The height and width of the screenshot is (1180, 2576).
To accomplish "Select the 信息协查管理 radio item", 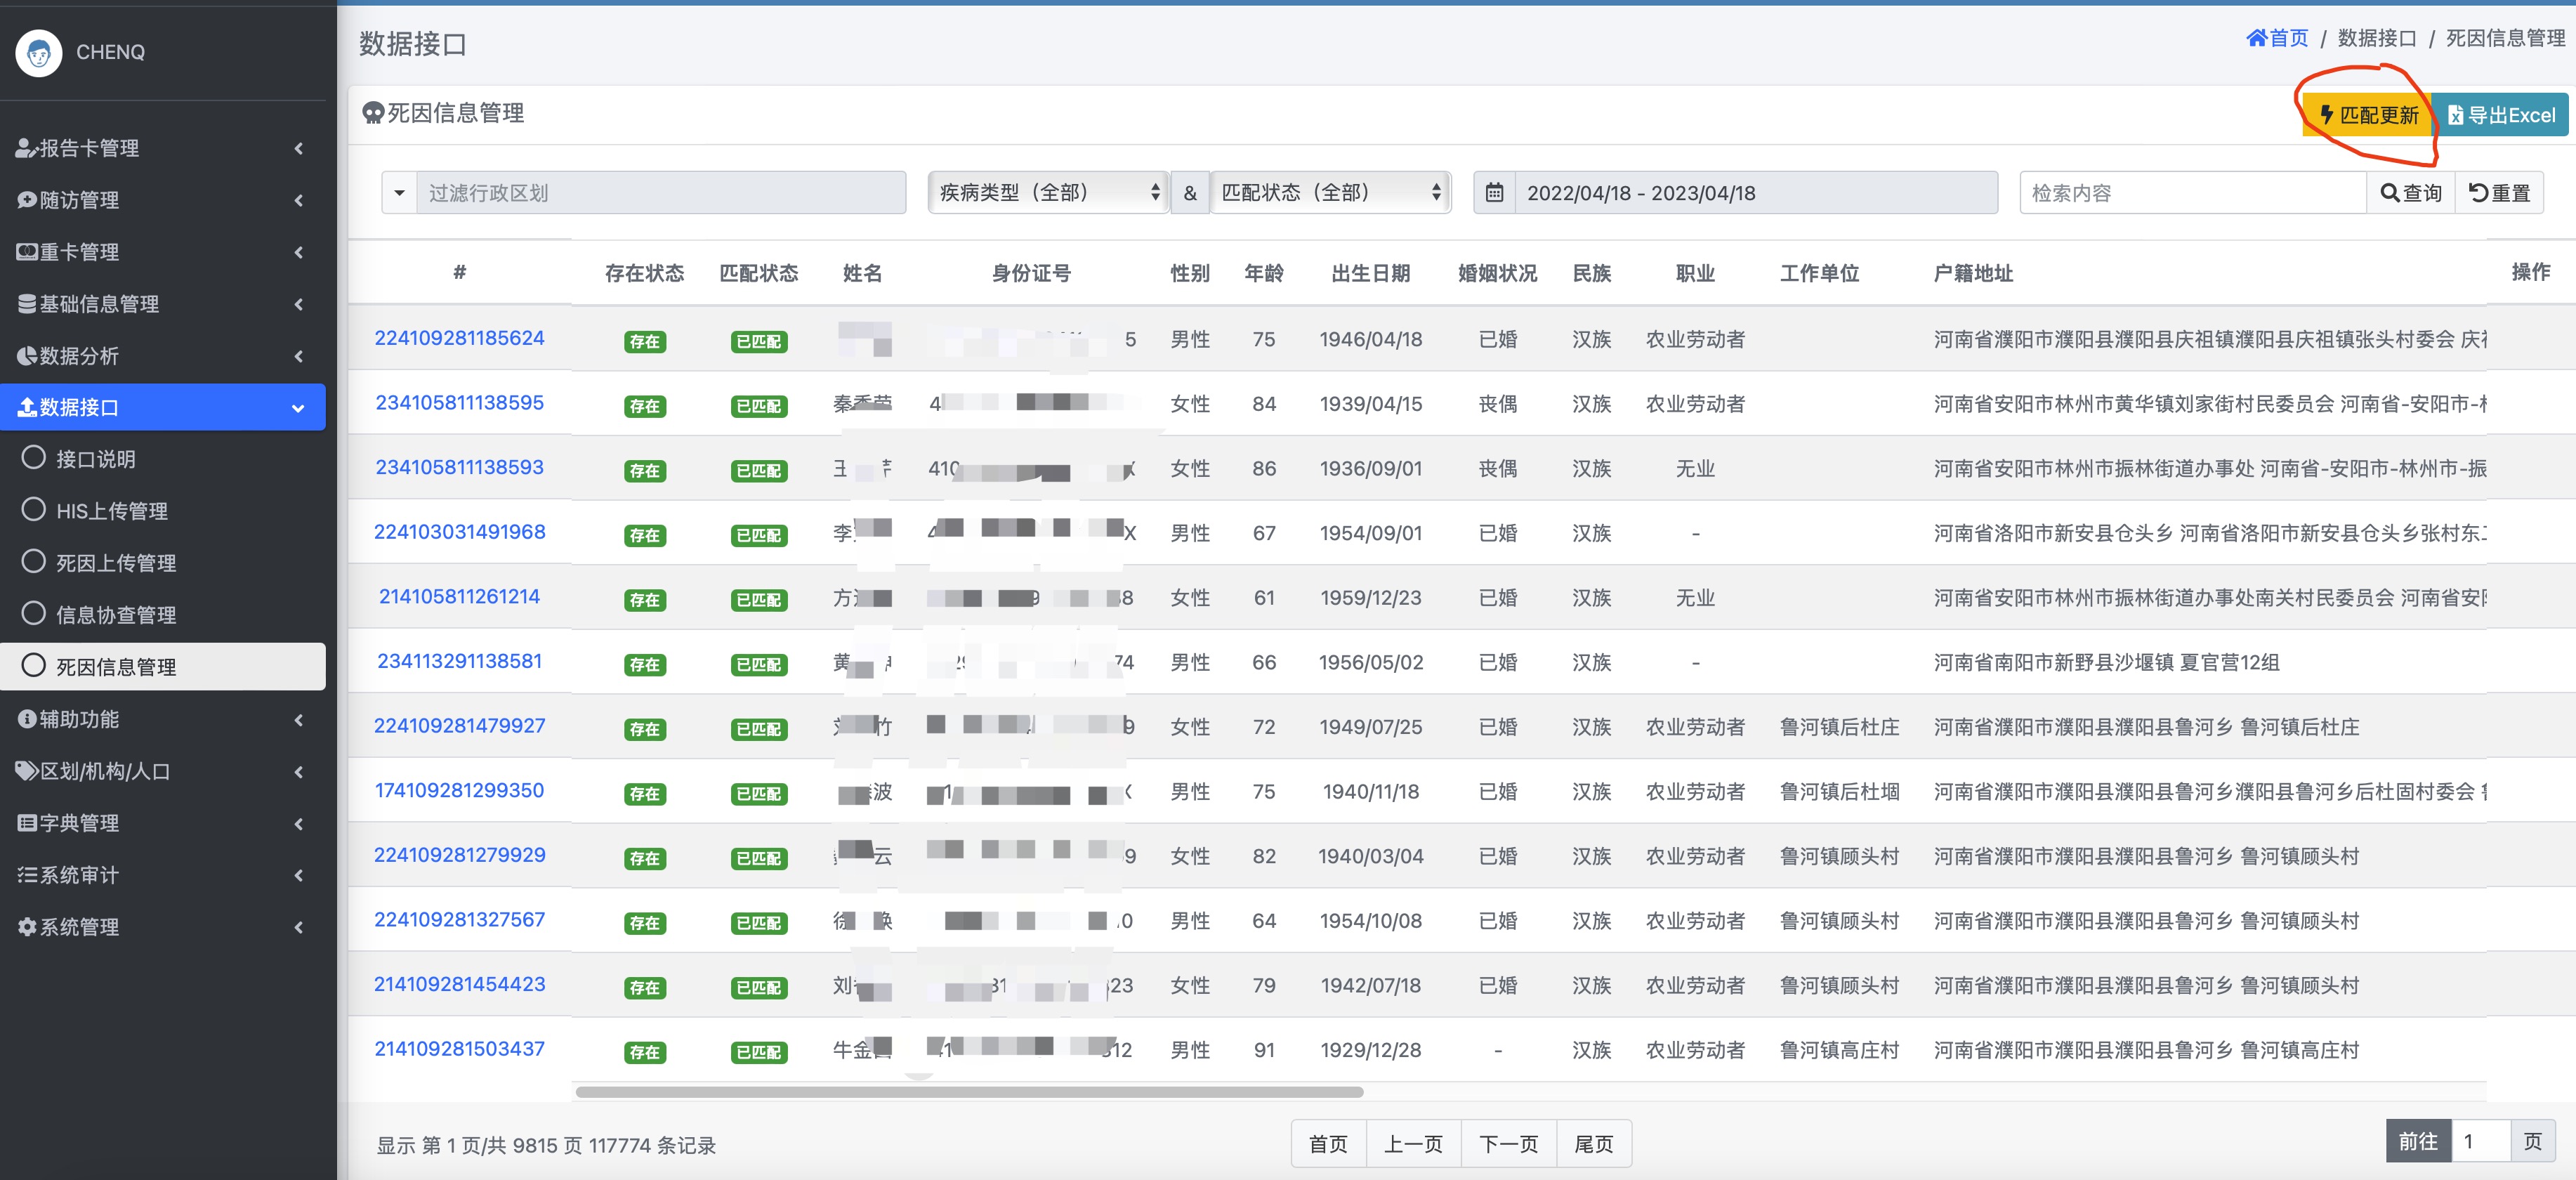I will pyautogui.click(x=34, y=614).
